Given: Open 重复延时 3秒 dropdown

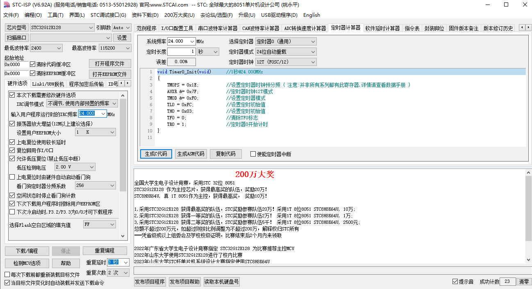Looking at the screenshot, I should click(x=118, y=262).
